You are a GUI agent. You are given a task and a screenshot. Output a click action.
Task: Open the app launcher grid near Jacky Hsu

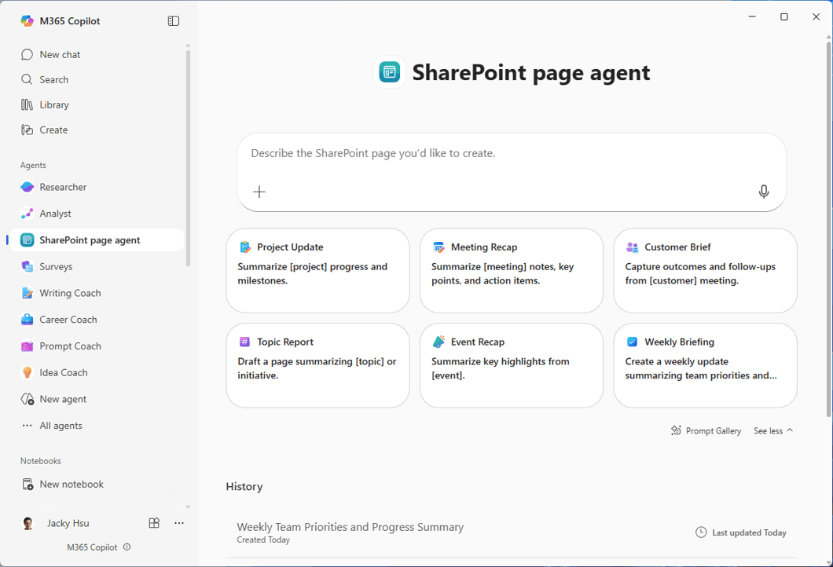pyautogui.click(x=154, y=522)
